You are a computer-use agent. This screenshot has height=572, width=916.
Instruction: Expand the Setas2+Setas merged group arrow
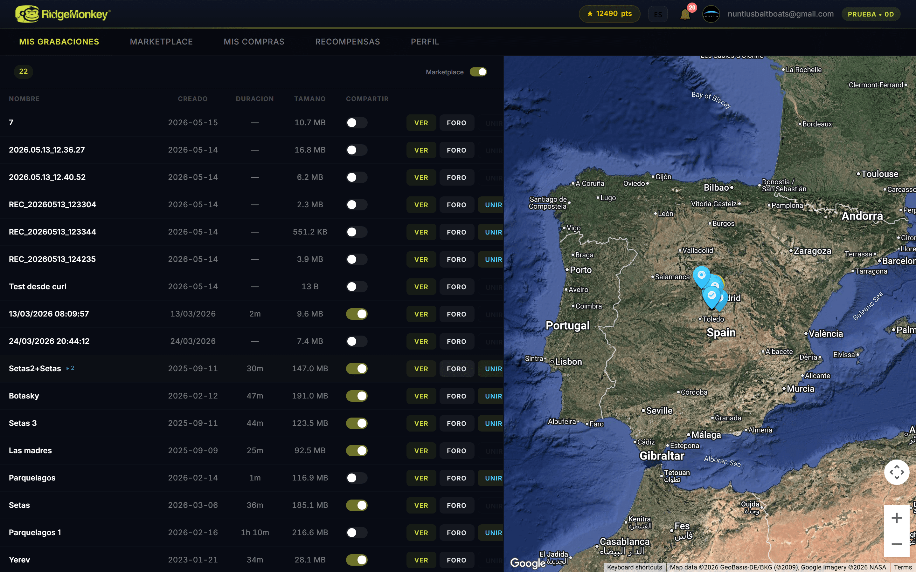click(70, 368)
